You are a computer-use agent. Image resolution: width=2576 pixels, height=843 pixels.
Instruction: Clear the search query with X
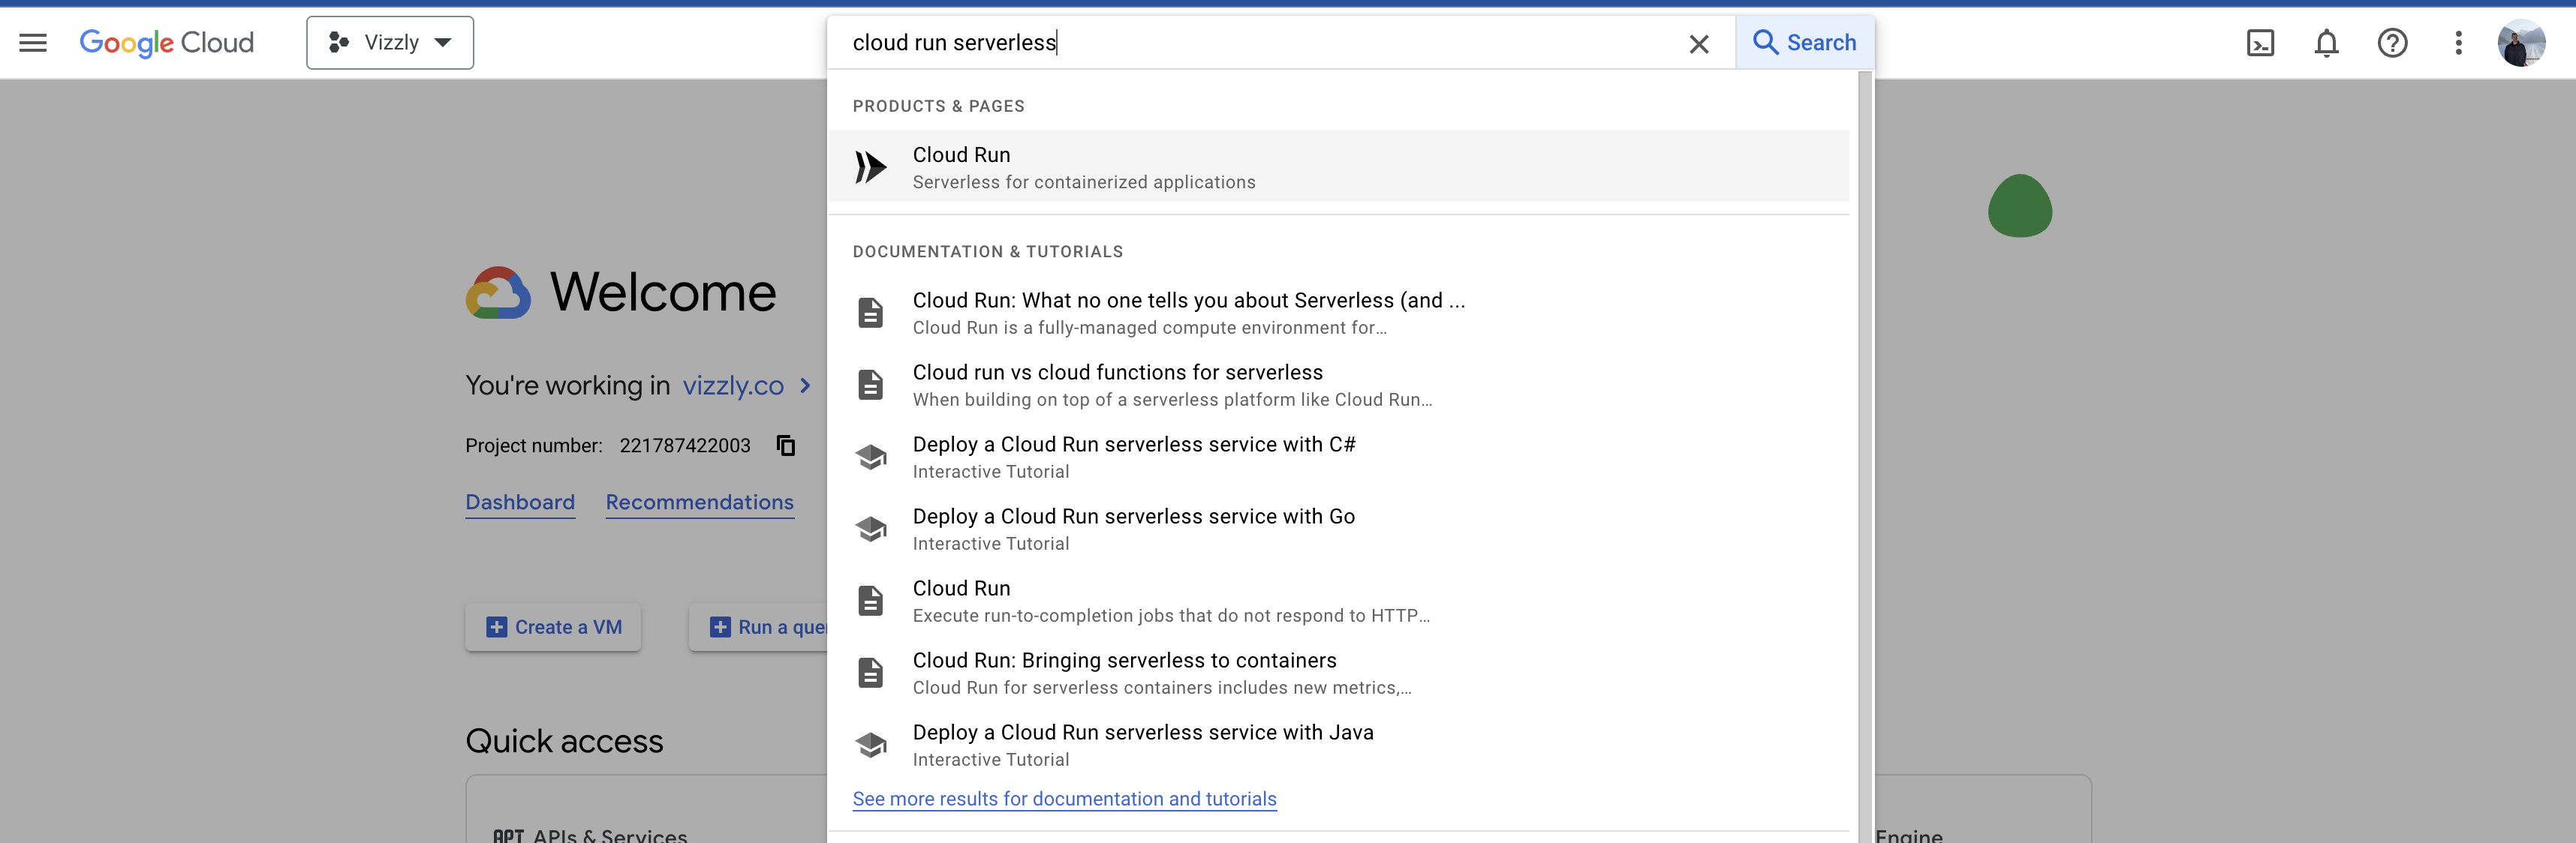coord(1698,44)
